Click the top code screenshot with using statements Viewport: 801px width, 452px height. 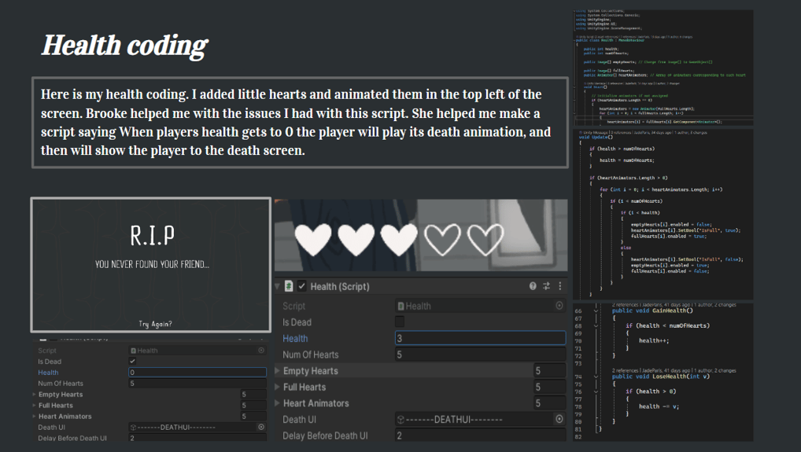[663, 68]
